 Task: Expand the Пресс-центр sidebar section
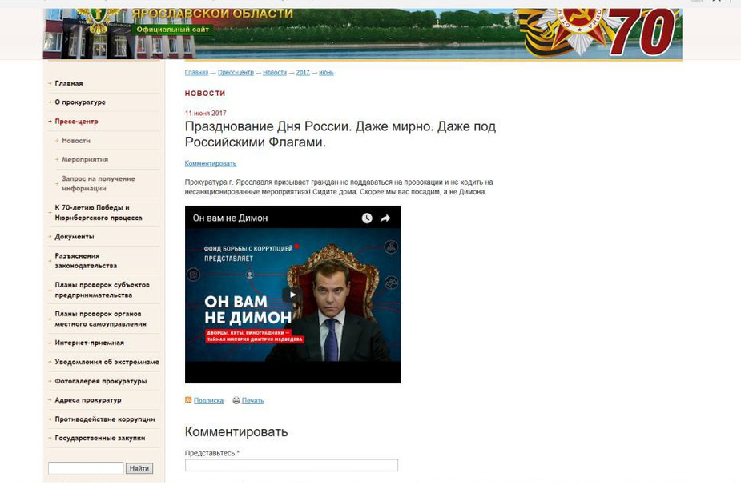coord(76,122)
